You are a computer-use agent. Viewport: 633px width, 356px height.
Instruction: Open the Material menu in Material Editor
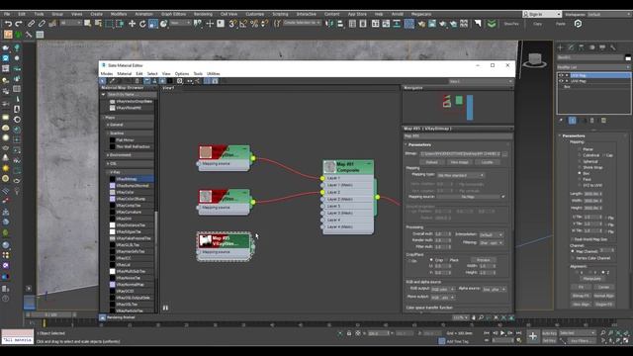point(125,74)
